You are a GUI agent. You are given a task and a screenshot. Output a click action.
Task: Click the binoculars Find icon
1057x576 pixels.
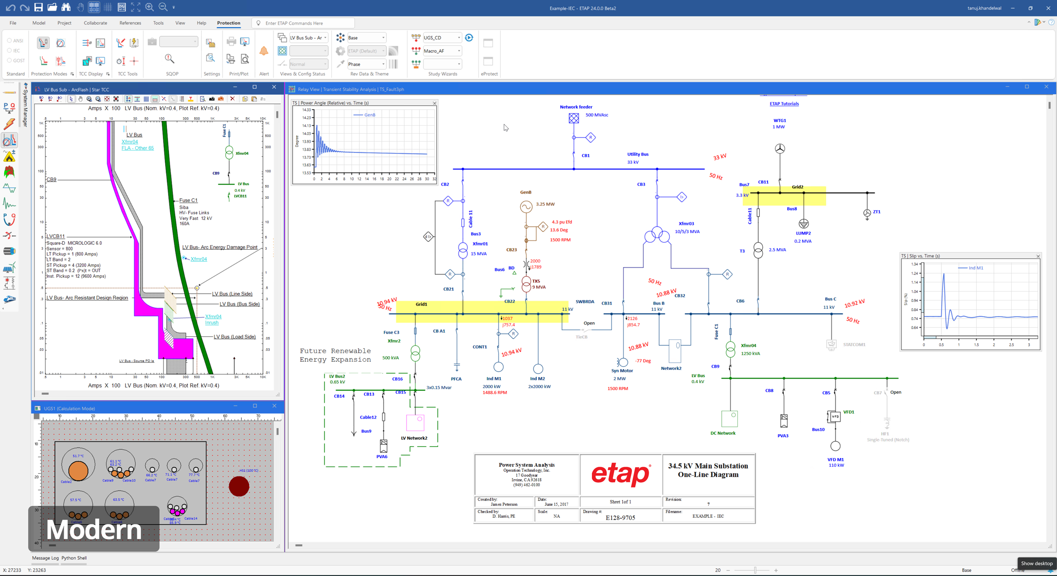tap(66, 7)
